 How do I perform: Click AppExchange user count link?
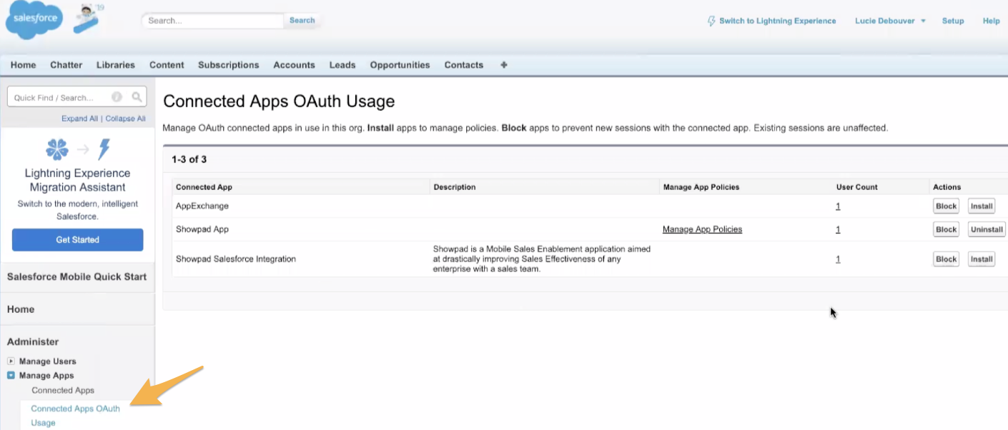838,206
